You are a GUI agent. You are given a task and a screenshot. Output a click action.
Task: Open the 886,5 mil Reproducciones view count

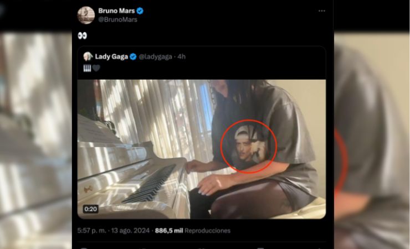[x=192, y=230]
